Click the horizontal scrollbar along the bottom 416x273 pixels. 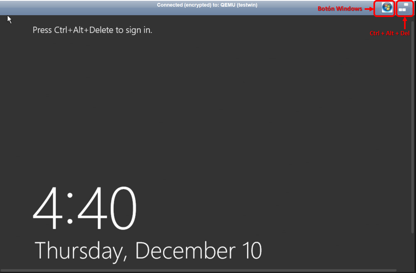tap(198, 270)
